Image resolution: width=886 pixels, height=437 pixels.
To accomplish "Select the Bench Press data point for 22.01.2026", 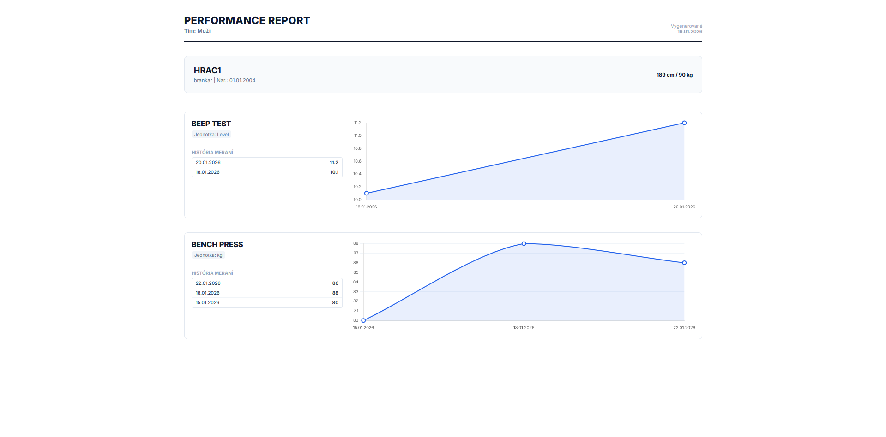I will (684, 263).
